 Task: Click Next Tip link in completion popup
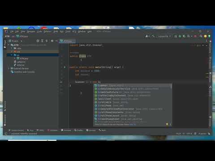(x=133, y=124)
